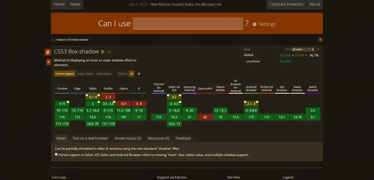Remove the Feature: CSS3 Box-shadow filter tag

click(53, 40)
